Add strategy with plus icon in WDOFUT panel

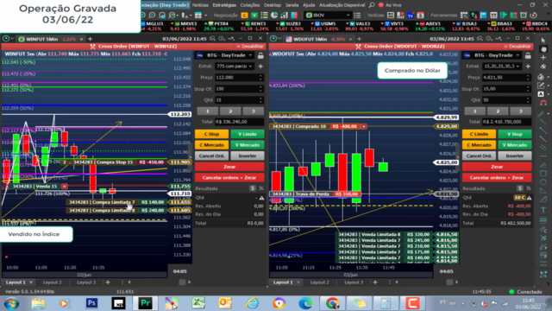click(528, 67)
